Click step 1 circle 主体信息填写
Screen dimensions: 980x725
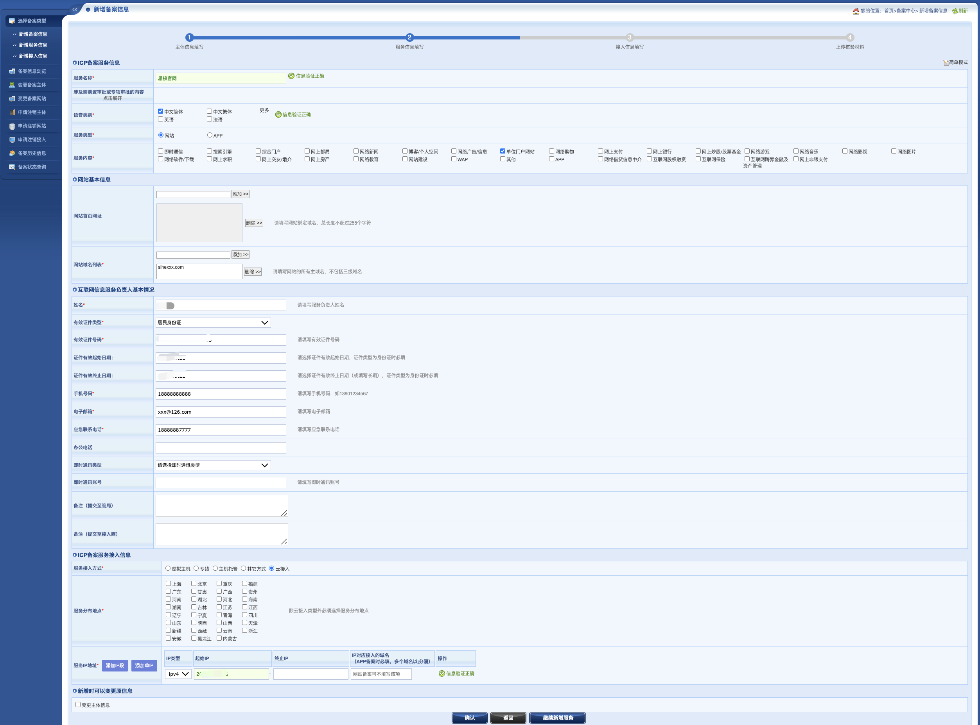pos(189,37)
